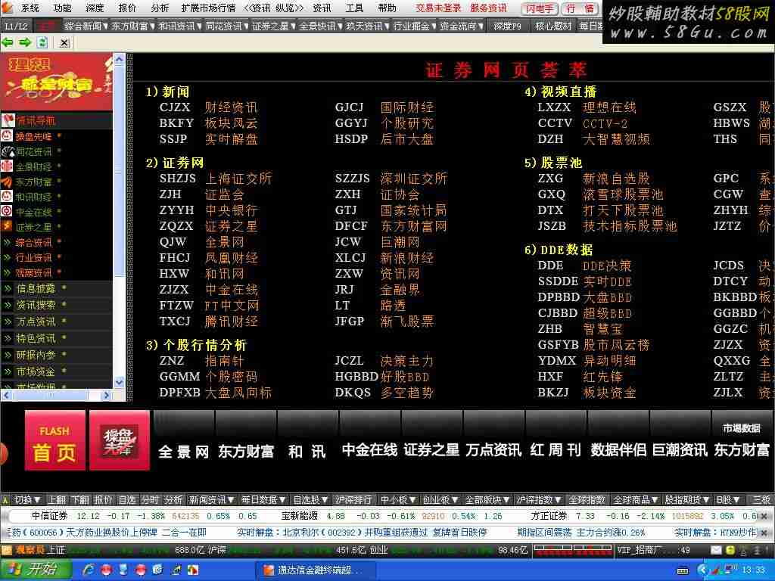Click the 全景财经 sidebar icon
The image size is (775, 581).
[x=7, y=166]
